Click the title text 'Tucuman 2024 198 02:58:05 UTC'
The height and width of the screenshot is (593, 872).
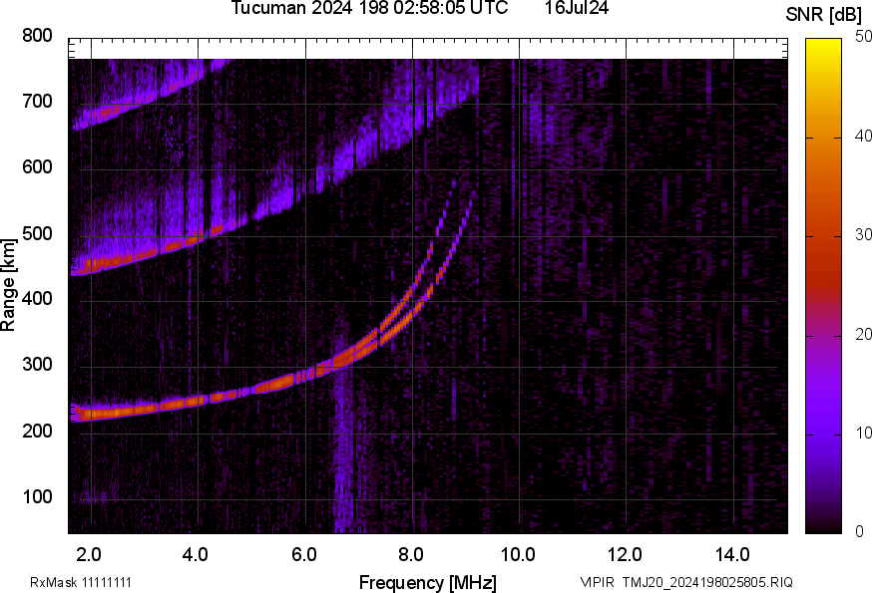coord(369,8)
